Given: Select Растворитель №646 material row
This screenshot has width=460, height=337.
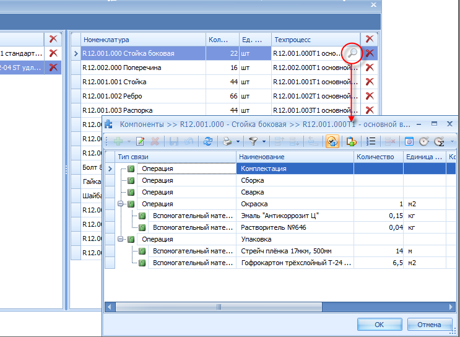Looking at the screenshot, I should (280, 227).
